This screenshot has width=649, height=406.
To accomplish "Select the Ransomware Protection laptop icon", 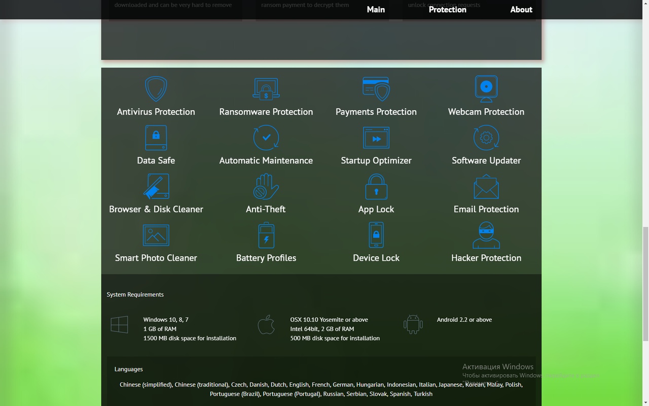I will [x=266, y=89].
